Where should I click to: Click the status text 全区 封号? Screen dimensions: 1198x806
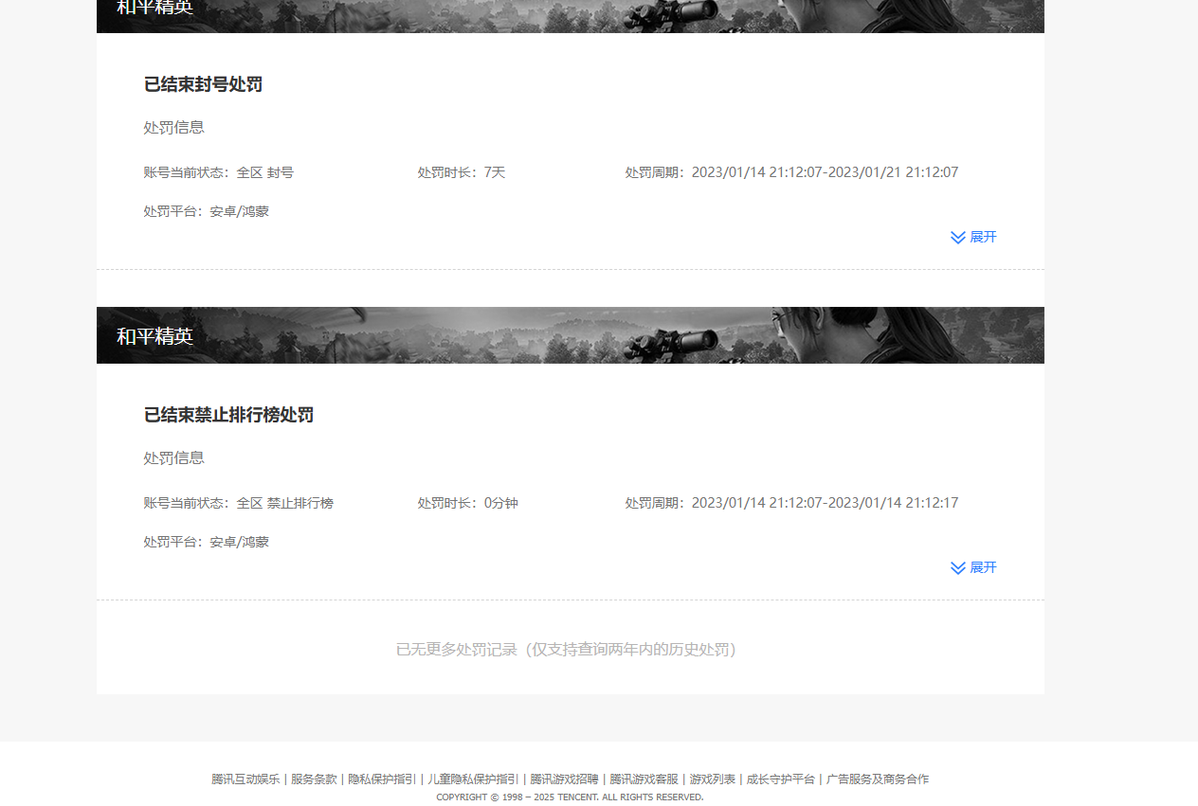(x=265, y=172)
